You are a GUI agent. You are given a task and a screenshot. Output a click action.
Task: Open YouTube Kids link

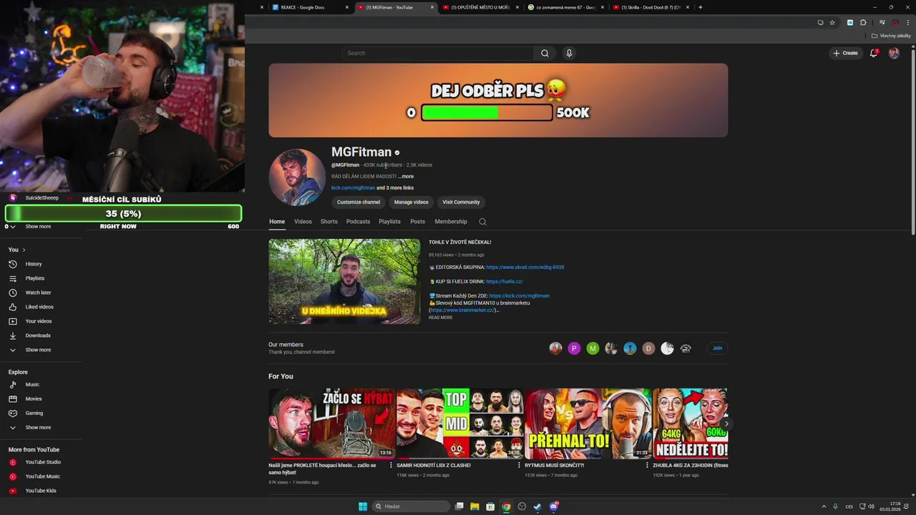pos(41,491)
